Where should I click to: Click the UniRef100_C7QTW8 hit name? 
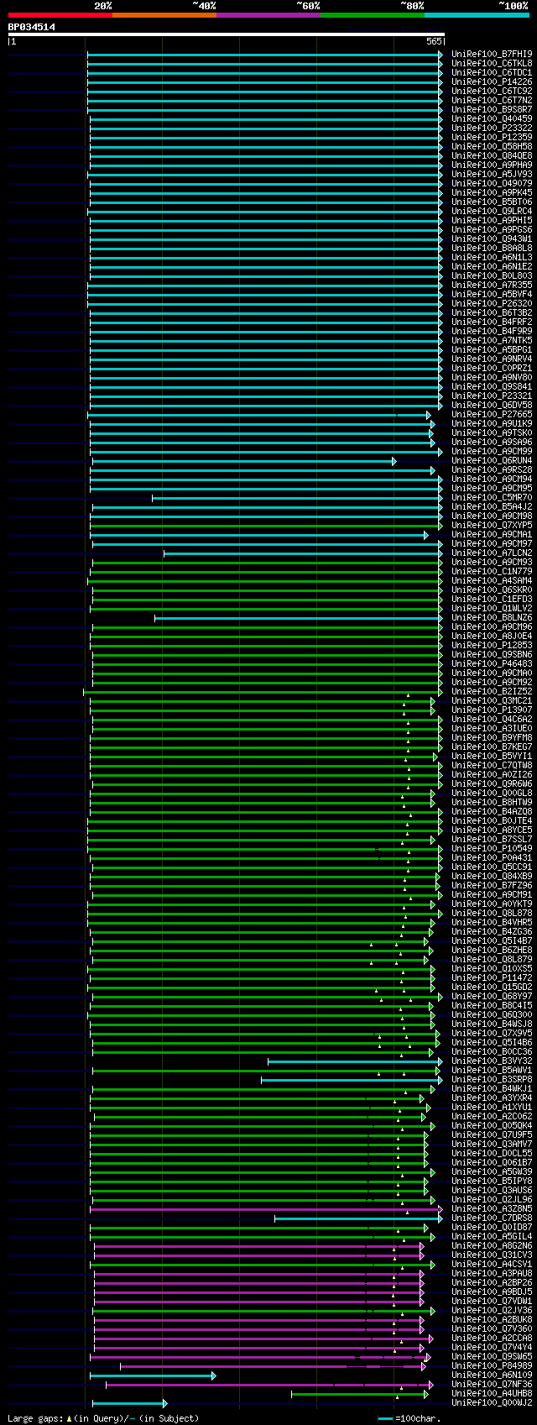(492, 765)
